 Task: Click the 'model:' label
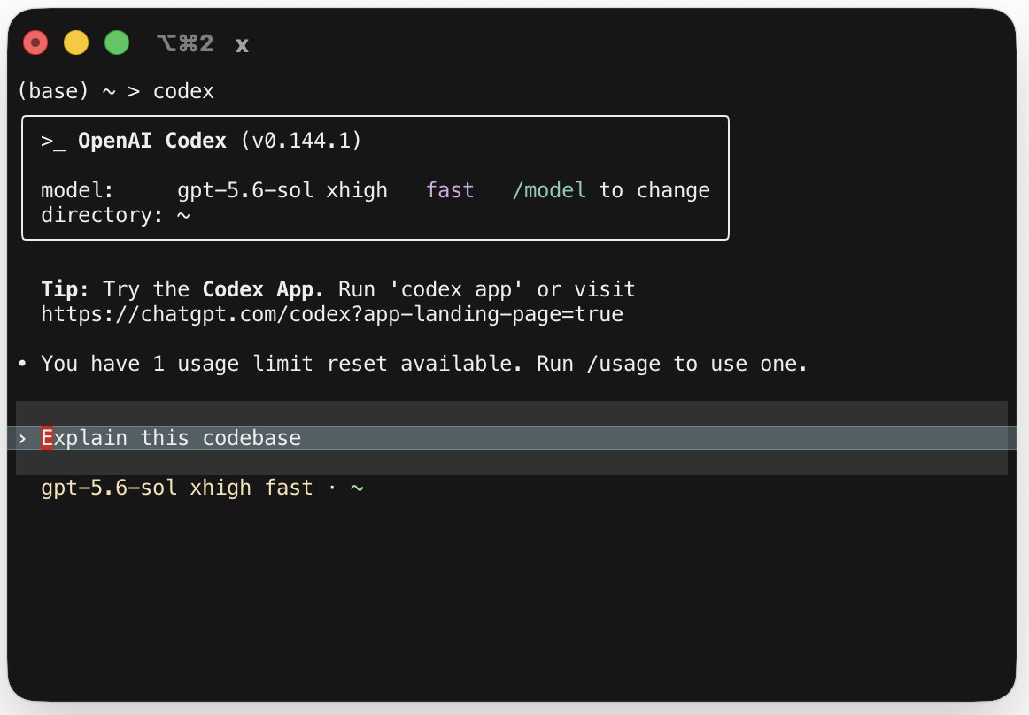(77, 190)
